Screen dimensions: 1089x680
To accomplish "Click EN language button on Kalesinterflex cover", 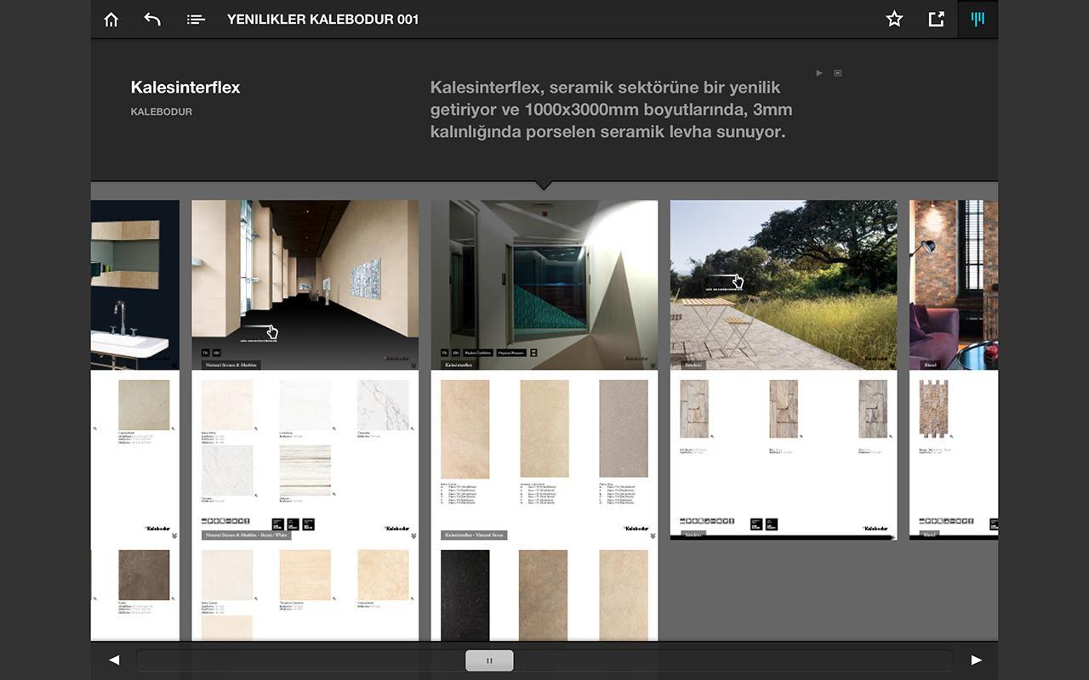I will pos(456,352).
